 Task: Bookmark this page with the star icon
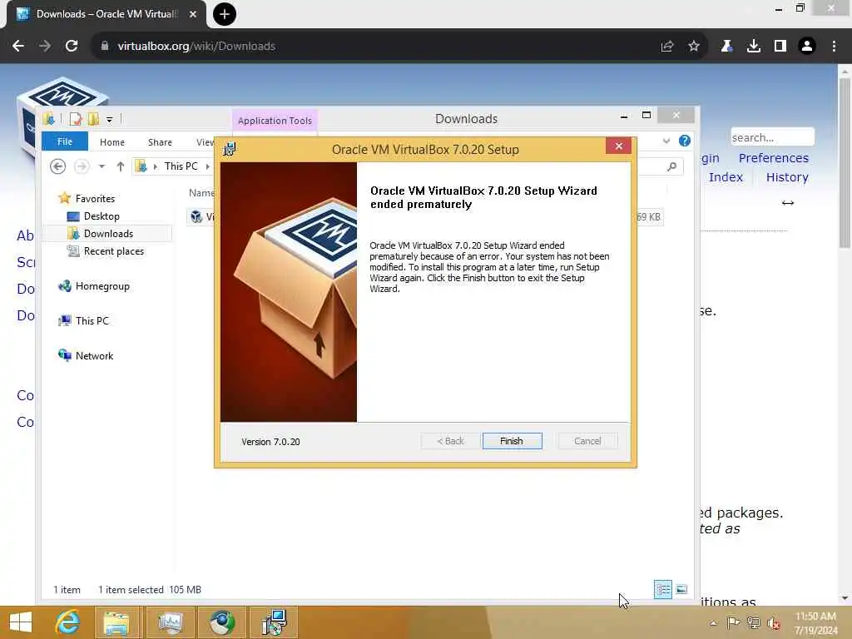694,47
